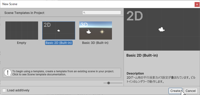Select the Empty scene template thumbnail
This screenshot has width=200, height=95.
click(x=22, y=30)
